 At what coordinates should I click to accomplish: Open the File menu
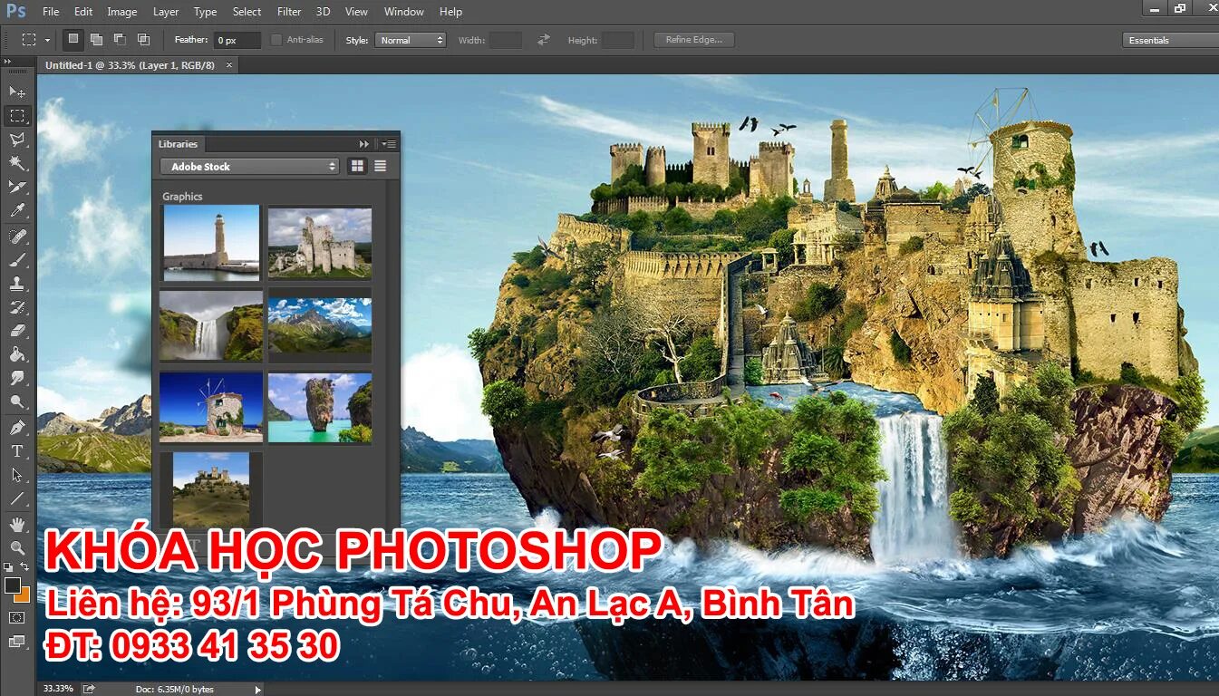(51, 12)
